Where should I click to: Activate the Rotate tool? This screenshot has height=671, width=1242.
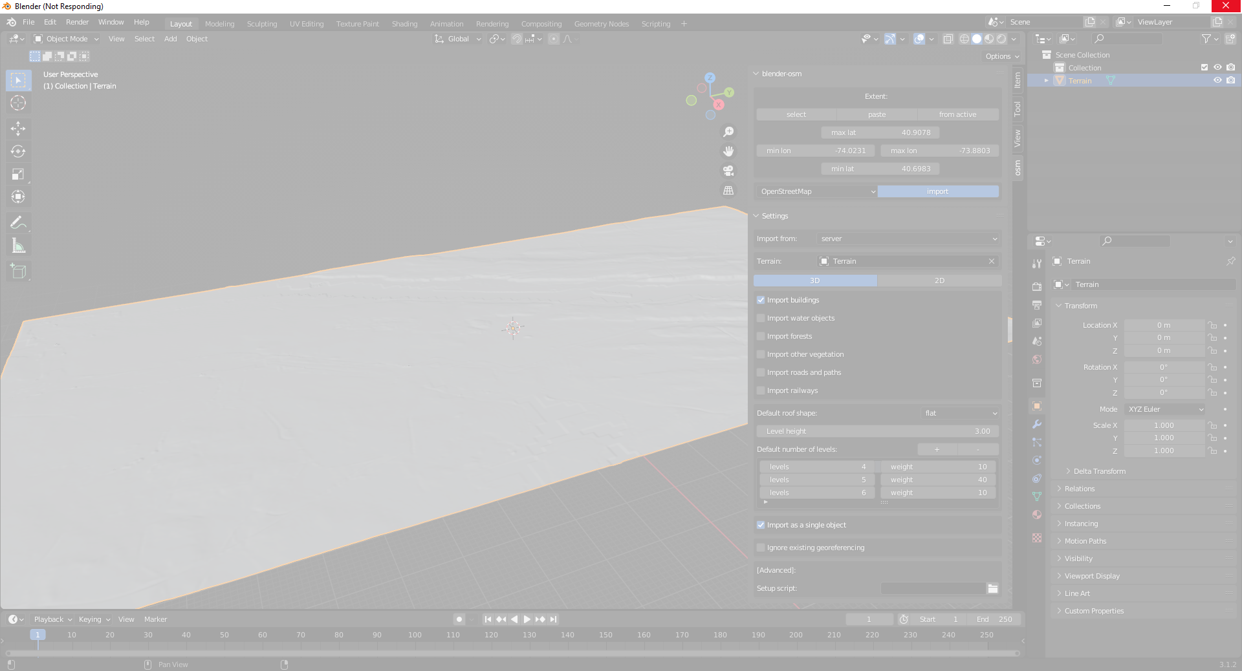point(19,151)
